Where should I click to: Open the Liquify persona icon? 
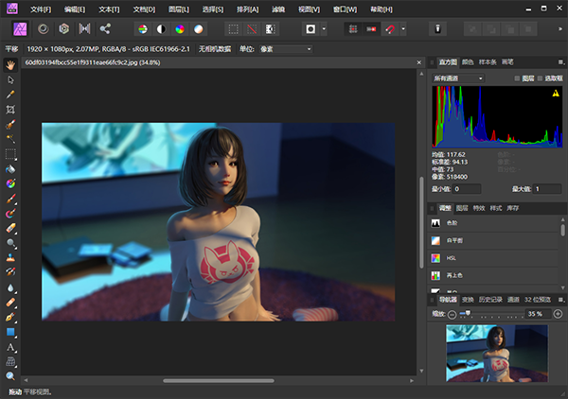tap(43, 28)
